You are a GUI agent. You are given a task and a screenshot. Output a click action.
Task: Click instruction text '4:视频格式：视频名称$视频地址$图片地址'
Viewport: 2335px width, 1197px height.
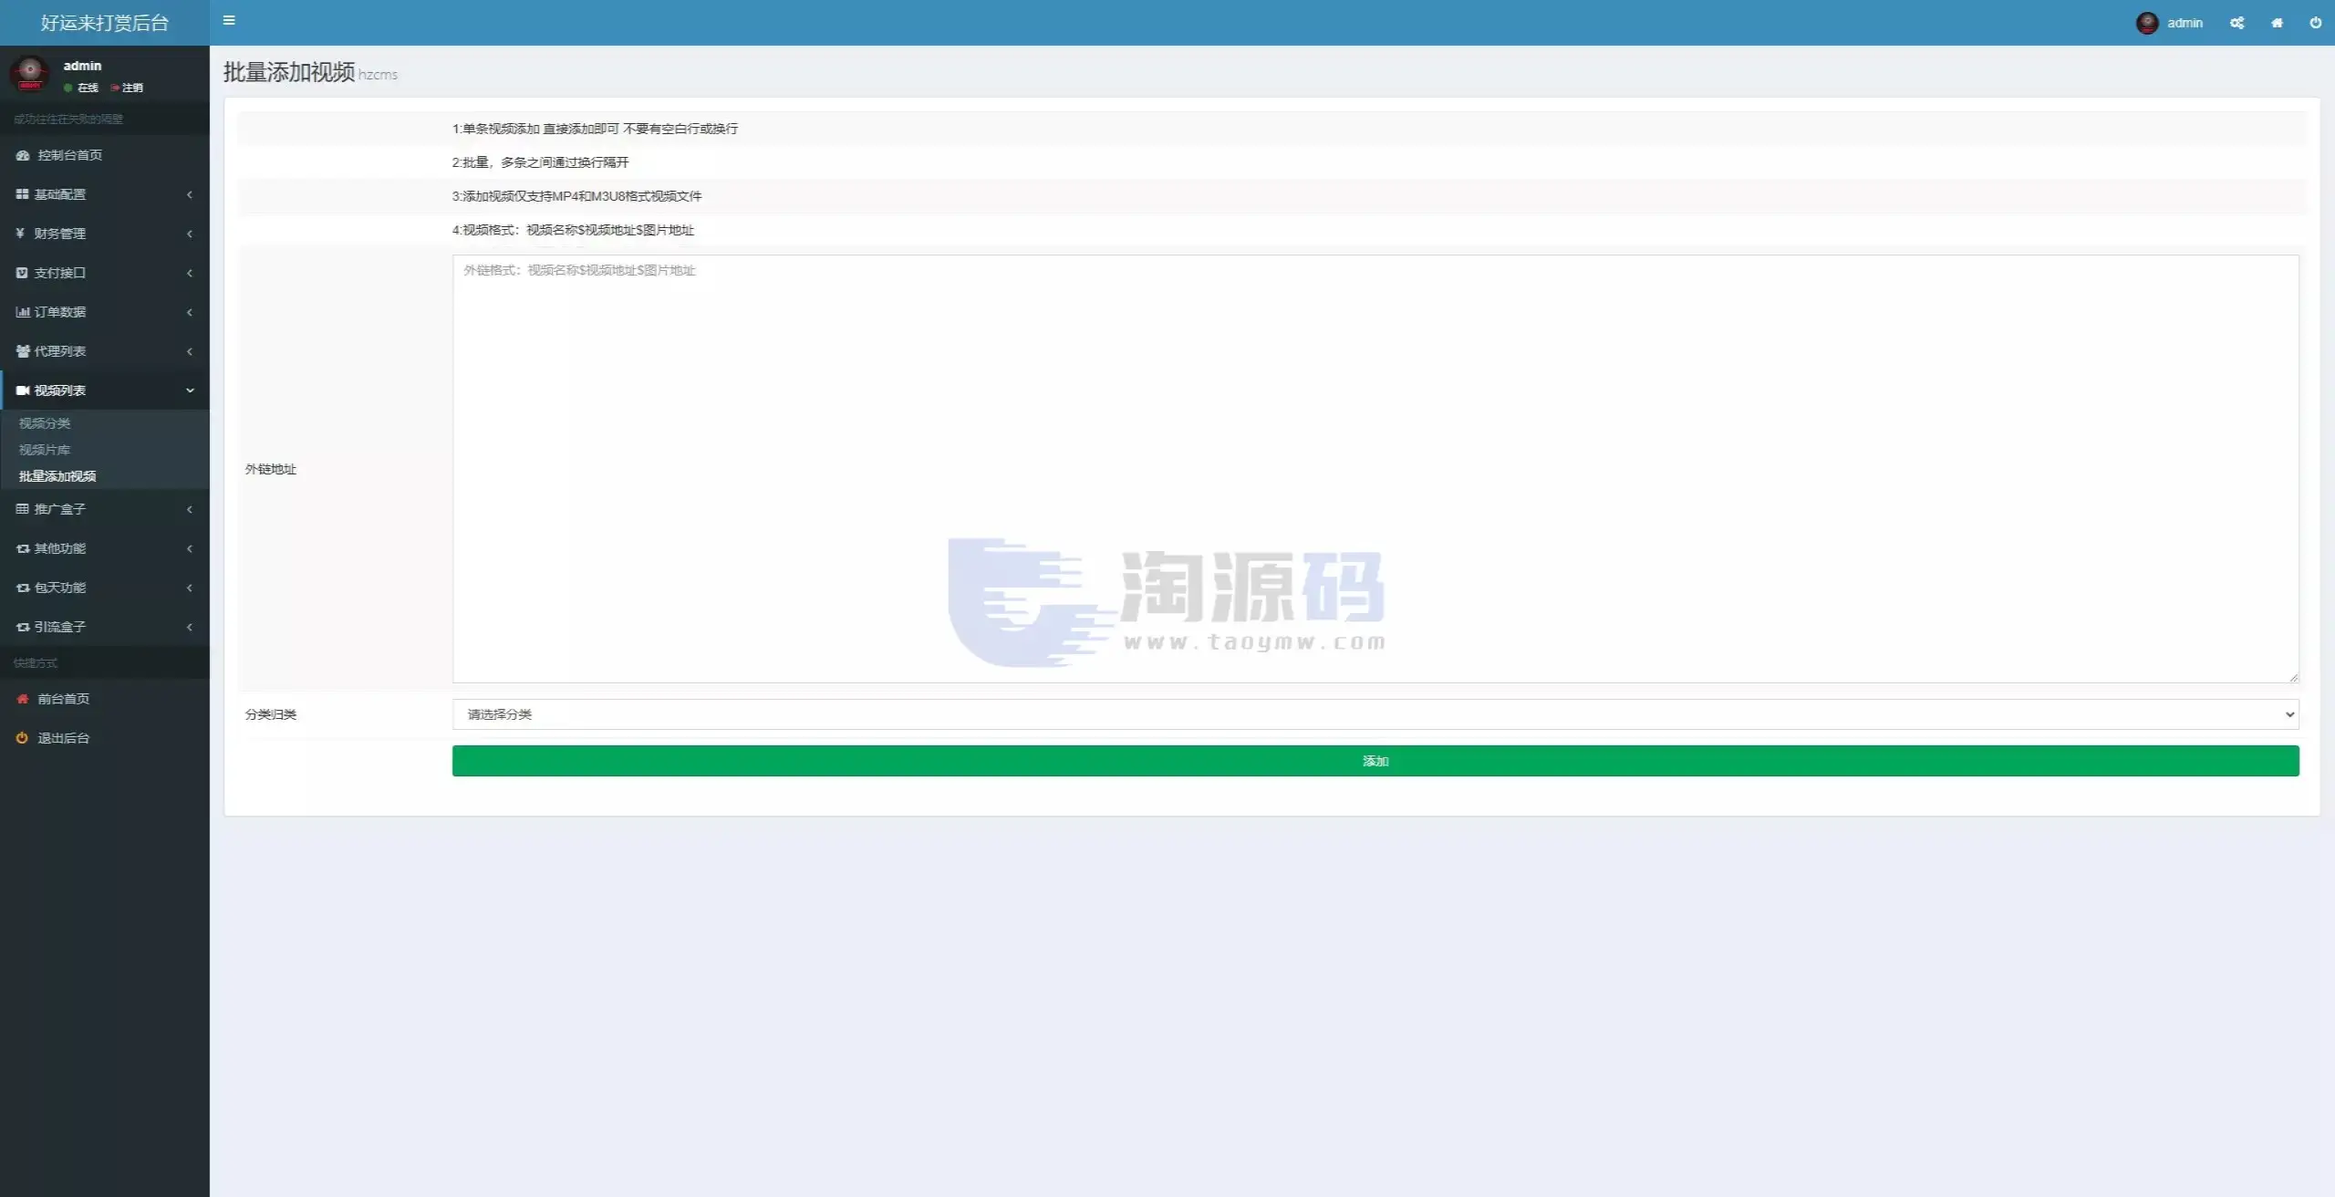click(x=573, y=230)
